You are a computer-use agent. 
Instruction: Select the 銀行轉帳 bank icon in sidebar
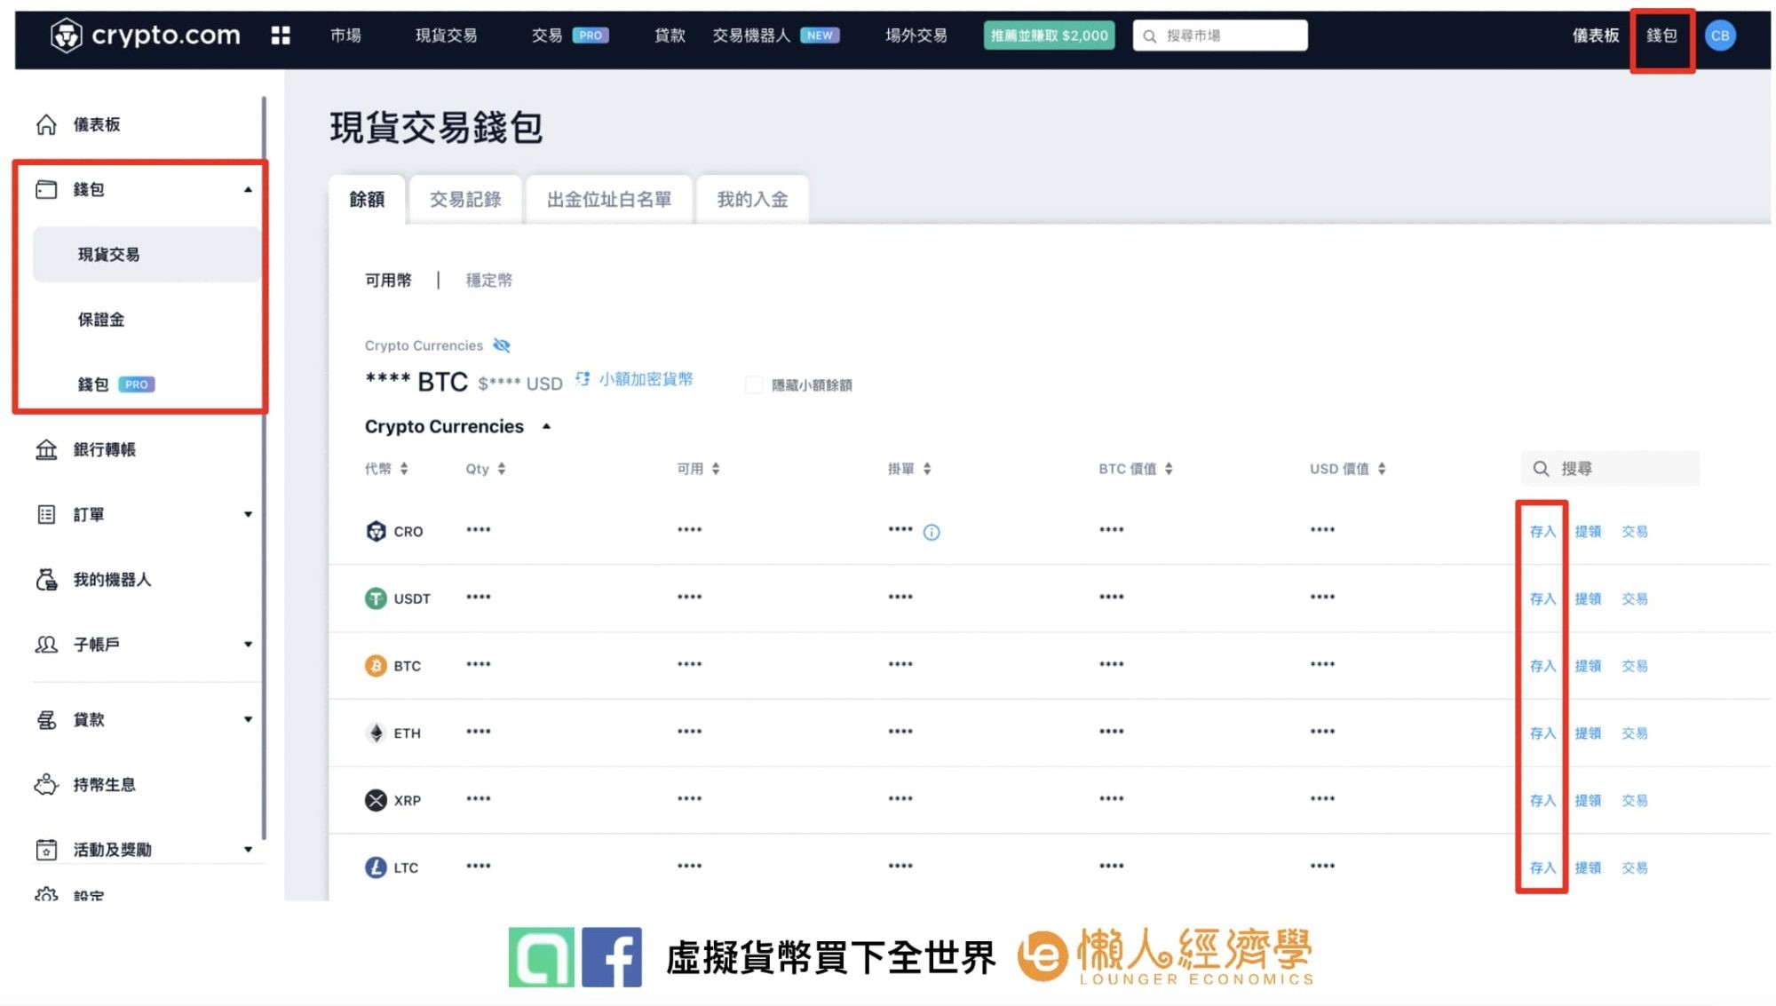click(x=46, y=449)
